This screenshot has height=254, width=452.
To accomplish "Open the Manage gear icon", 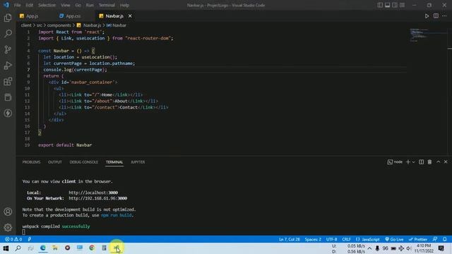I will coord(8,227).
